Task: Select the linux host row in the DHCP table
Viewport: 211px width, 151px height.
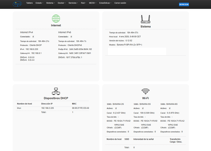Action: [52, 108]
